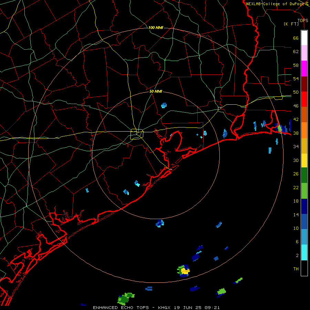This screenshot has height=310, width=310.
Task: Click the legend value '54'
Action: 296,79
